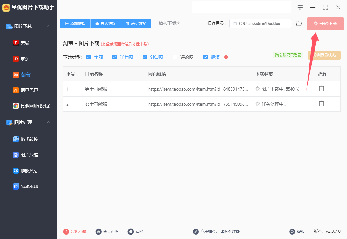This screenshot has height=239, width=347.
Task: Click the 客服 chat icon
Action: 292,231
